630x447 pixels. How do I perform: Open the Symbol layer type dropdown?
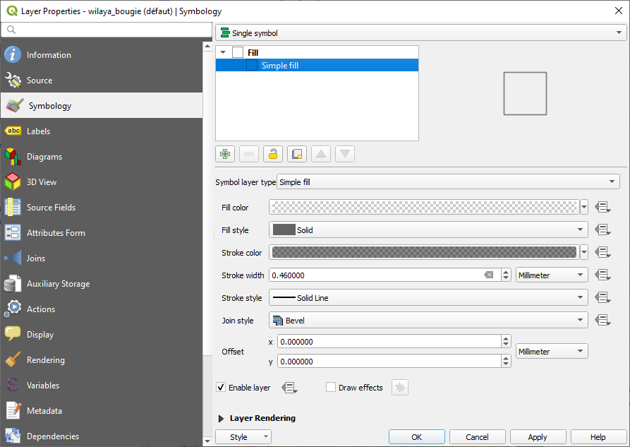click(448, 182)
